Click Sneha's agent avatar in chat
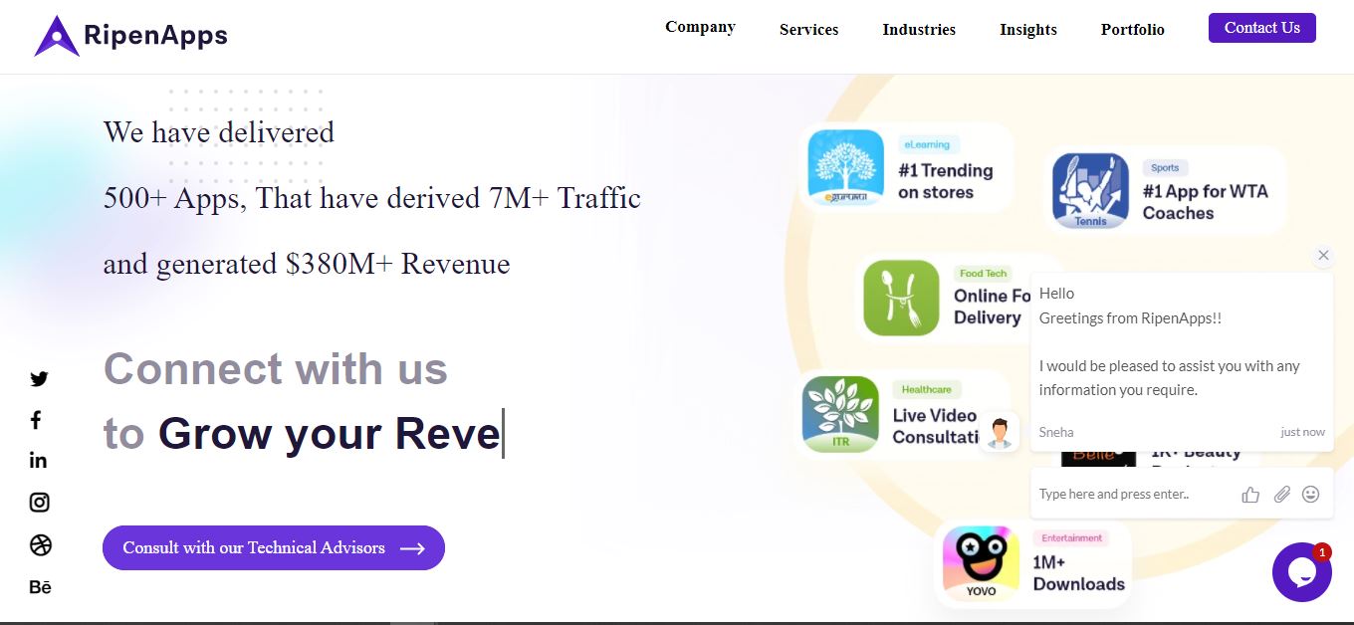Viewport: 1354px width, 625px height. coord(1000,433)
